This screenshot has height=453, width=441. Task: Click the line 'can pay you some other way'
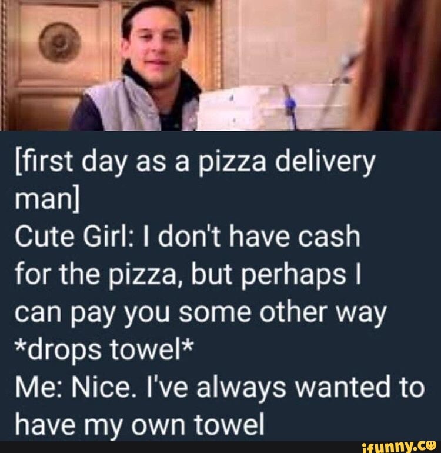(x=201, y=313)
